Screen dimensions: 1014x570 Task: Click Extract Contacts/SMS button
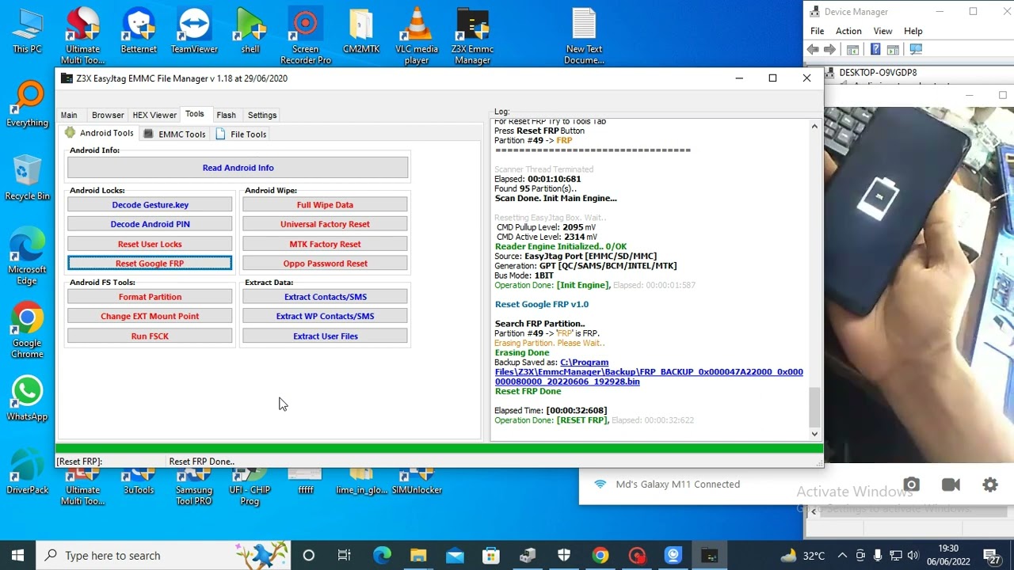coord(325,297)
